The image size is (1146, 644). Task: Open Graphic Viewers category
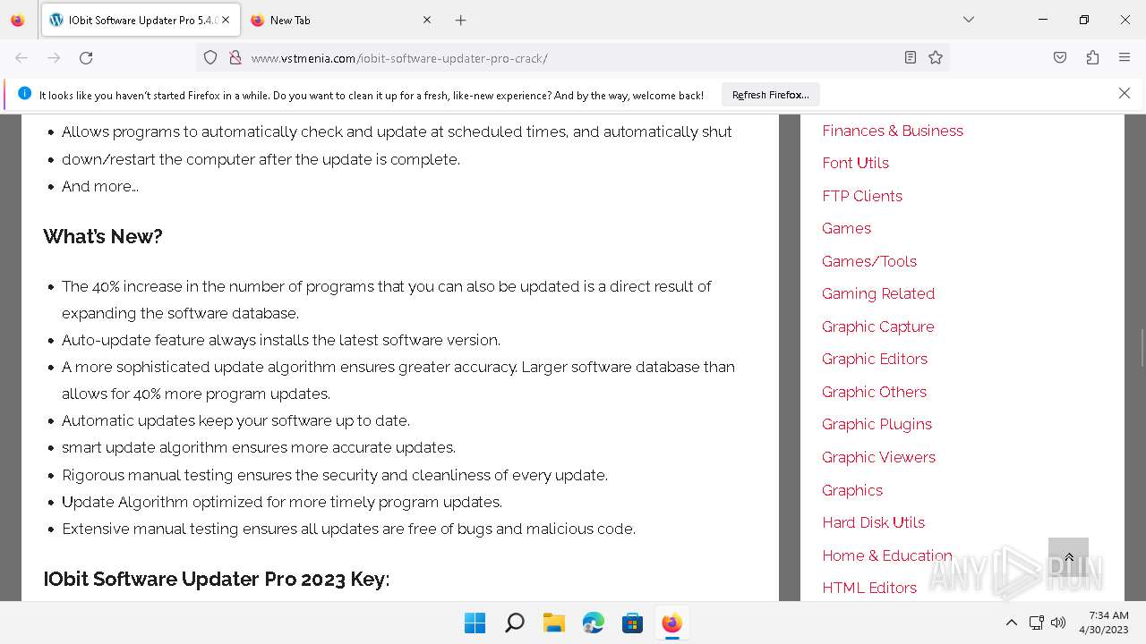pyautogui.click(x=878, y=457)
